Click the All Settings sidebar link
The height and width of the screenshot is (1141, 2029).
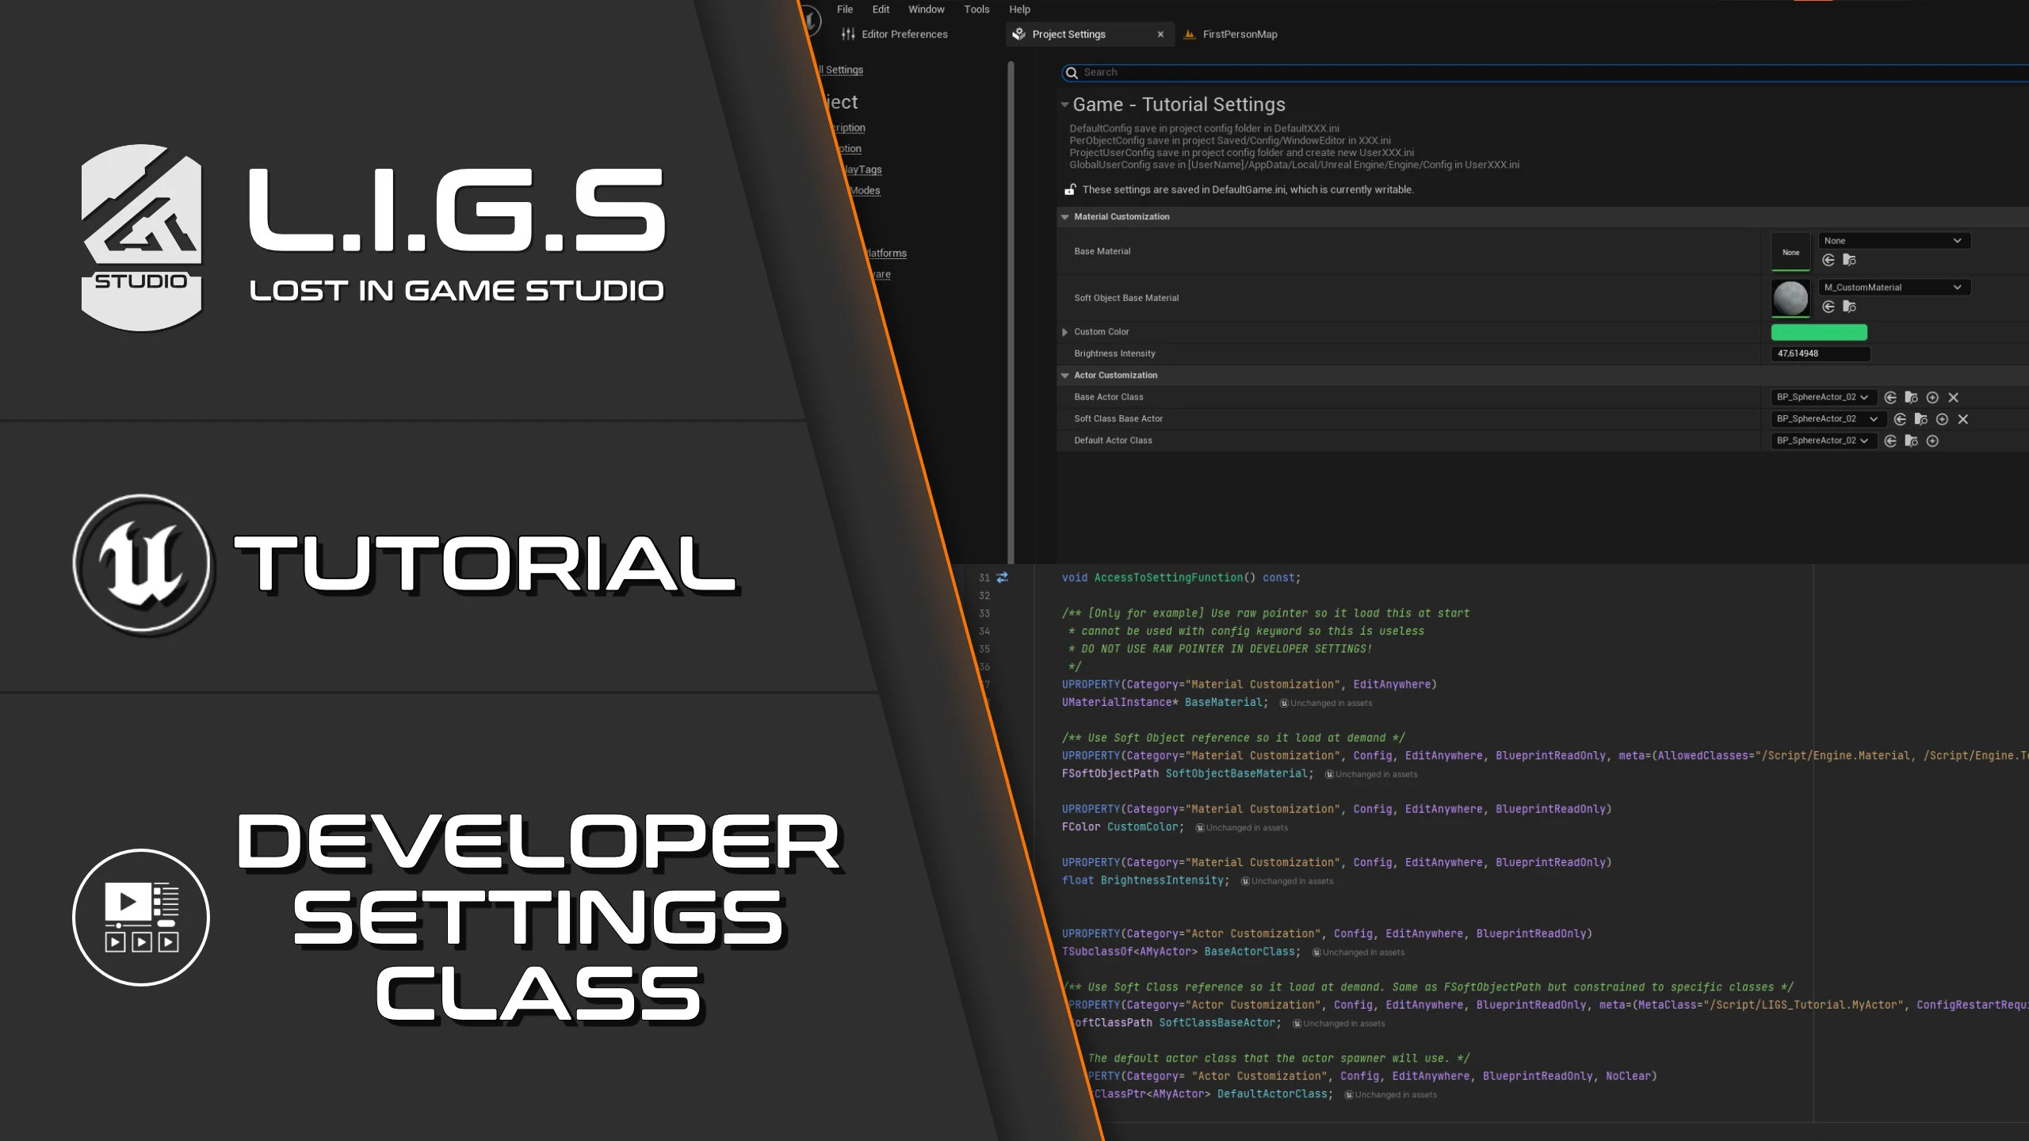pyautogui.click(x=840, y=70)
